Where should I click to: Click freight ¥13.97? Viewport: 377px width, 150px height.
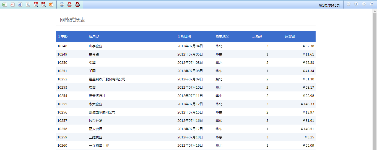pyautogui.click(x=308, y=112)
